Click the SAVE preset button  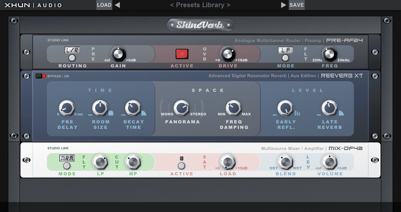coord(296,5)
